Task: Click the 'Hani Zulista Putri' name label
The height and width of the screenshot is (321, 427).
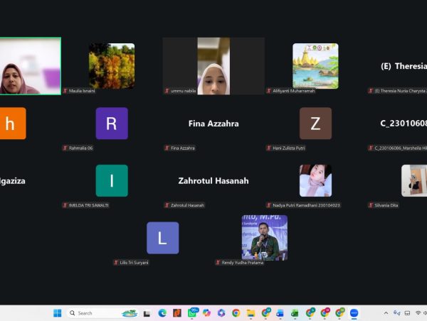Action: (289, 148)
